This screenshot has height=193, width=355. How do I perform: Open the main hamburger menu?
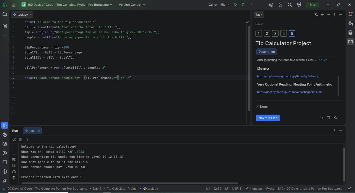pyautogui.click(x=13, y=5)
